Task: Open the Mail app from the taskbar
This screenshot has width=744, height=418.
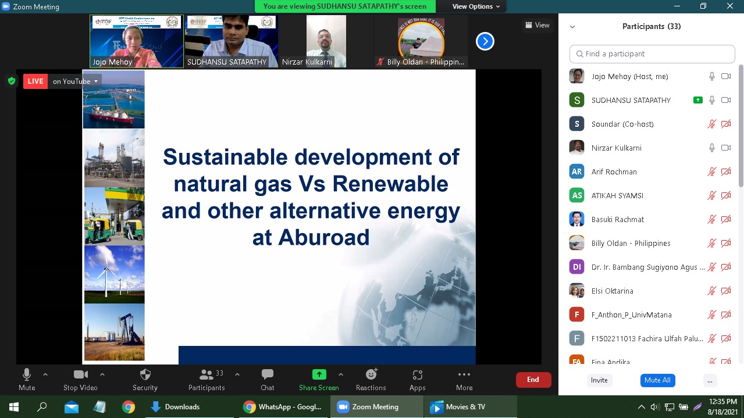Action: (x=71, y=407)
